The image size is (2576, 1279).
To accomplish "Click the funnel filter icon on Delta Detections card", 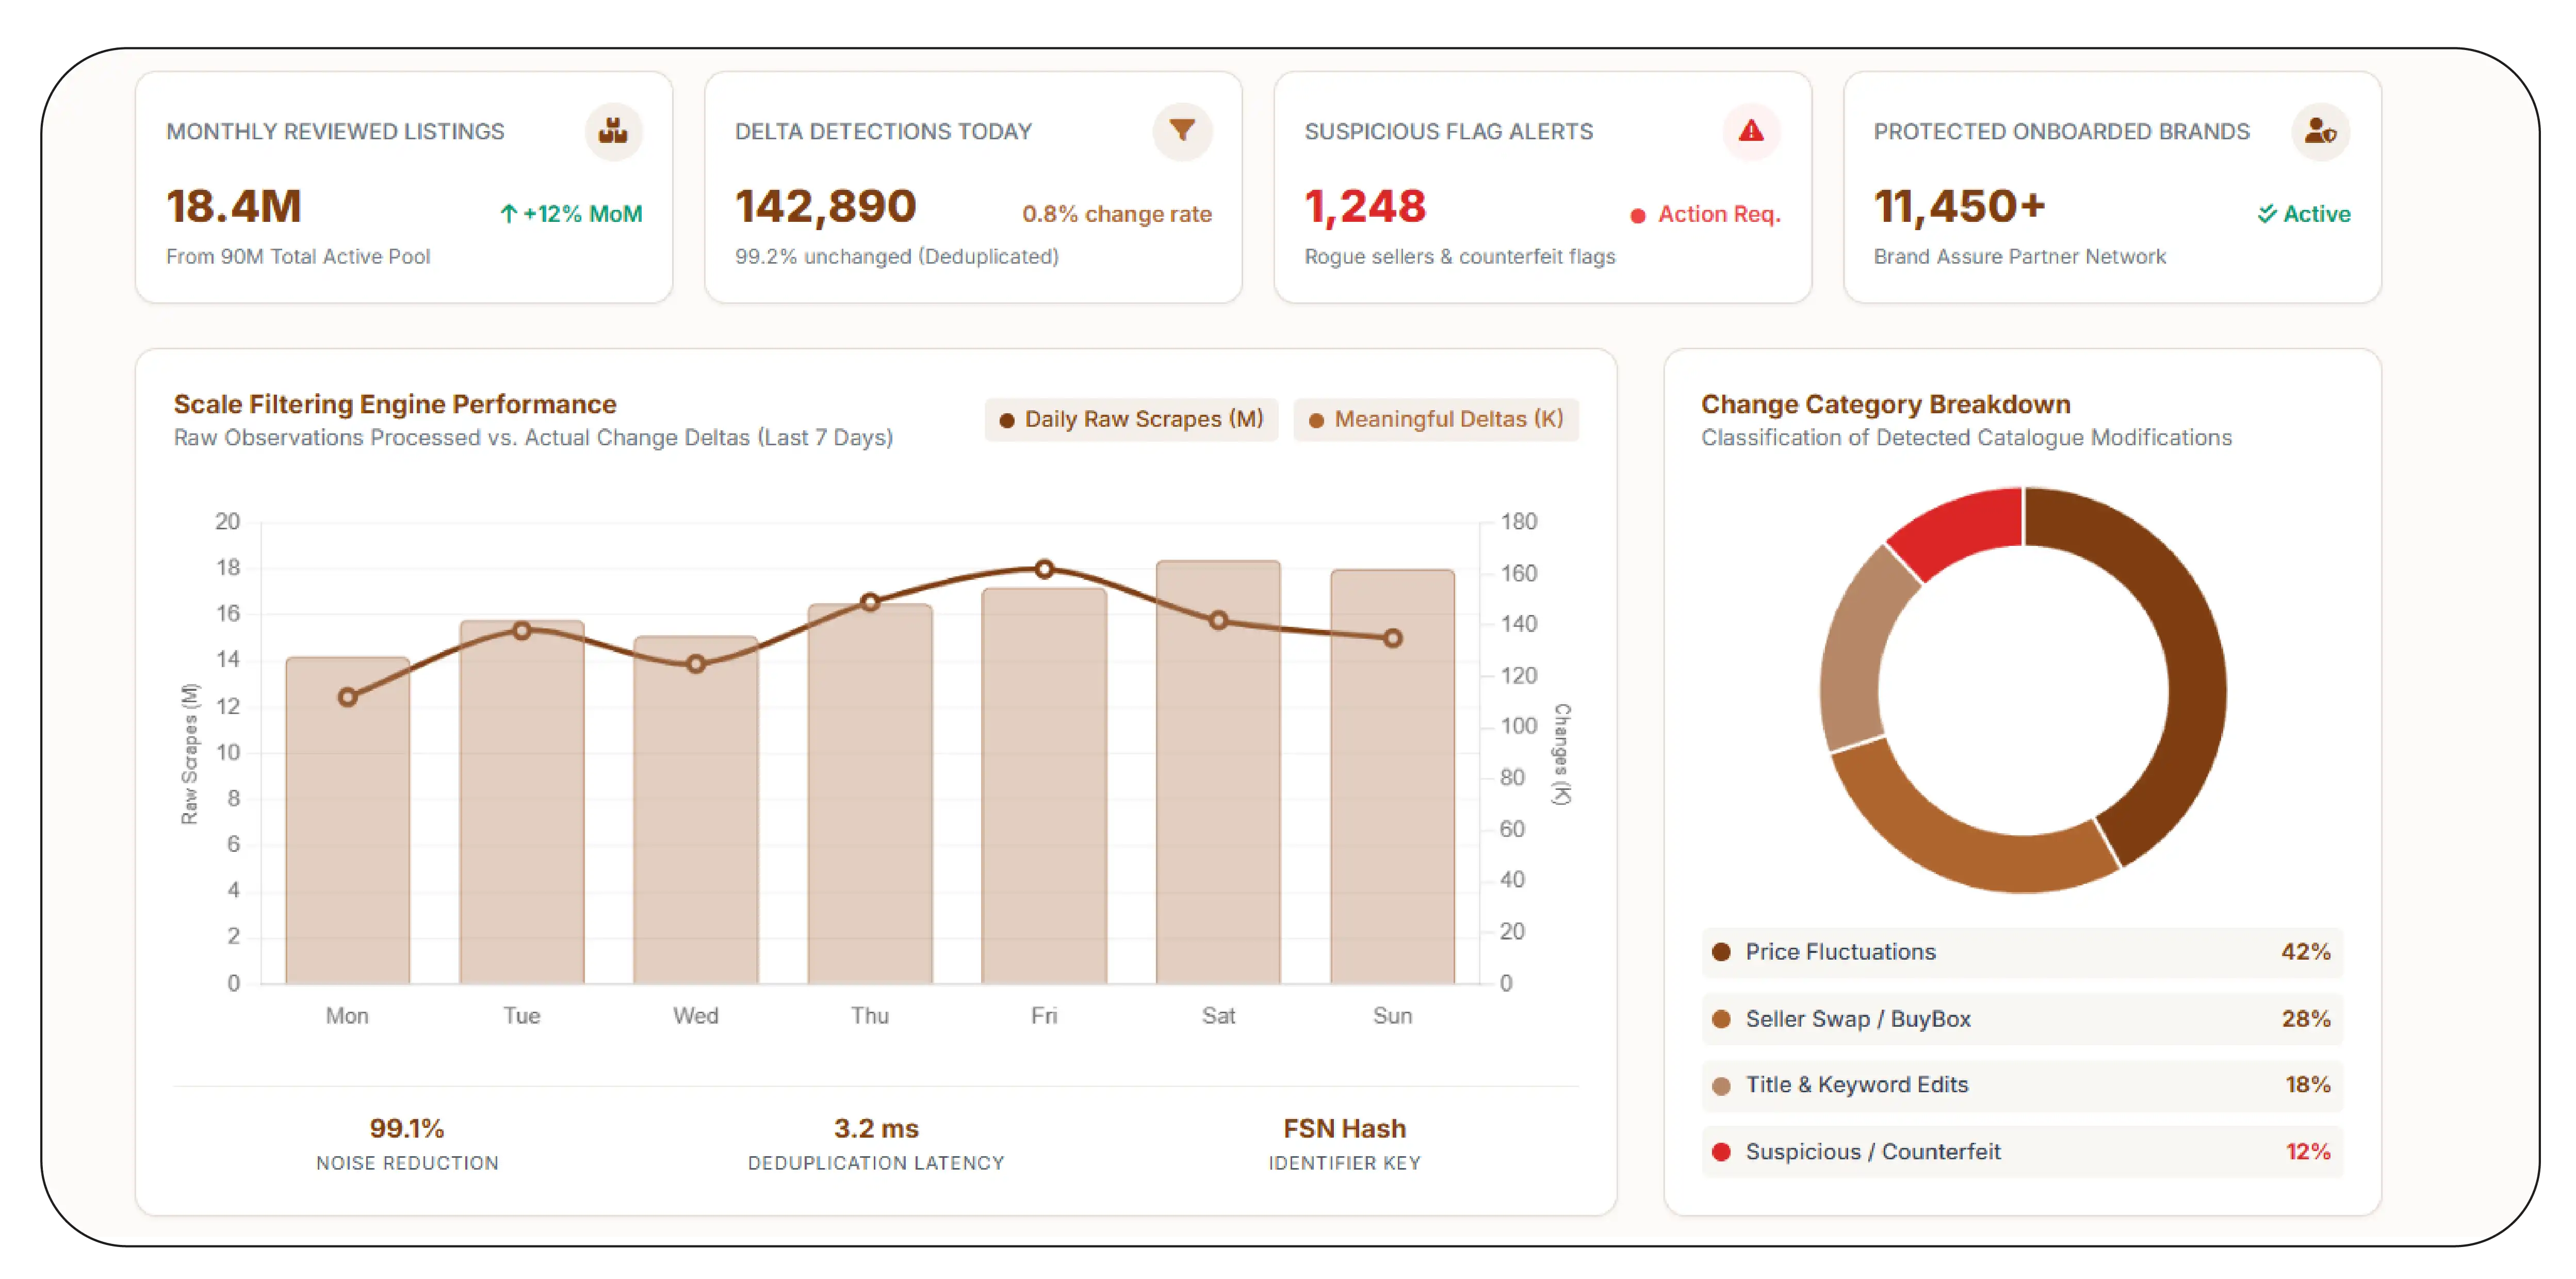I will pos(1182,130).
